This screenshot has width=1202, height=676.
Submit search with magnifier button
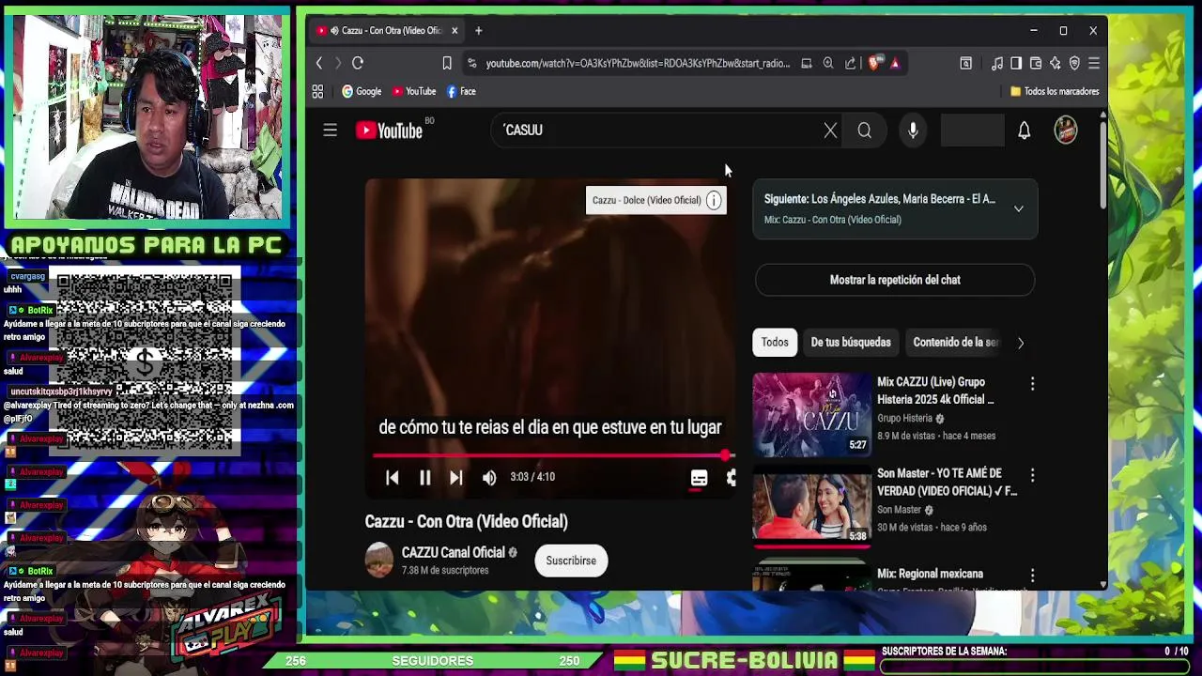pyautogui.click(x=865, y=131)
